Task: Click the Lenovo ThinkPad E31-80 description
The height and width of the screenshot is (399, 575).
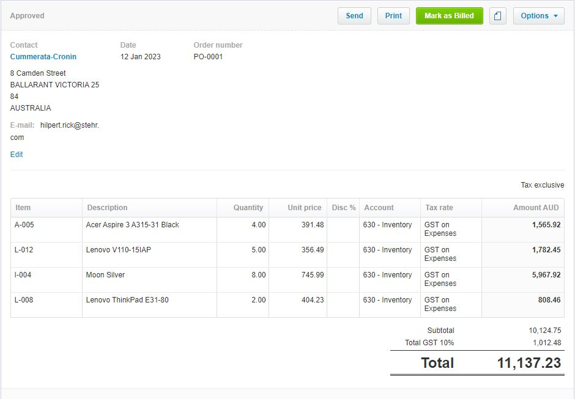Action: [x=127, y=299]
